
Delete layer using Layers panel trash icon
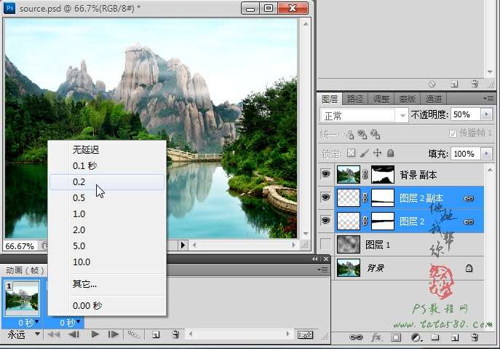(475, 338)
